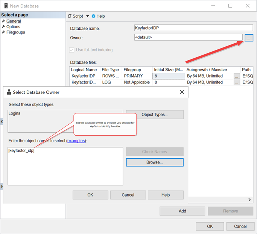Open the Script toolbar button
Viewport: 257px width, 234px height.
point(76,16)
